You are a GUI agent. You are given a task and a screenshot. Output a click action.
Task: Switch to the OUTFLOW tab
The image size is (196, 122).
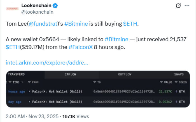[x=125, y=74]
